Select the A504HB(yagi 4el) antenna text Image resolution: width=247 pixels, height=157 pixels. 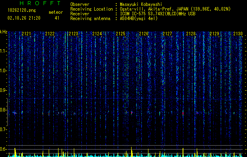tap(139, 18)
